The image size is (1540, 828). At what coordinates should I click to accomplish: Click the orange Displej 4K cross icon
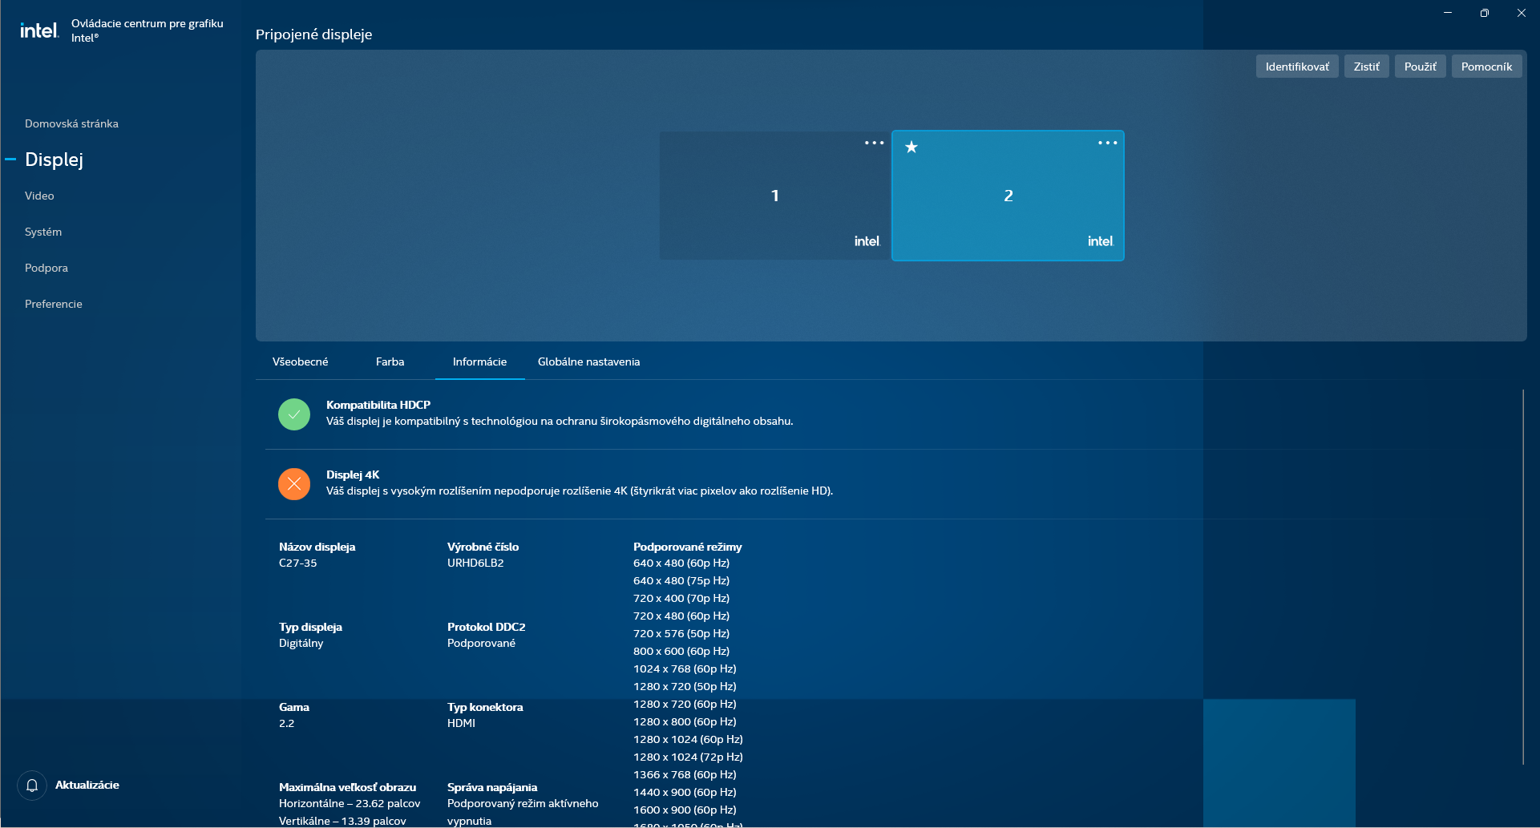coord(294,484)
